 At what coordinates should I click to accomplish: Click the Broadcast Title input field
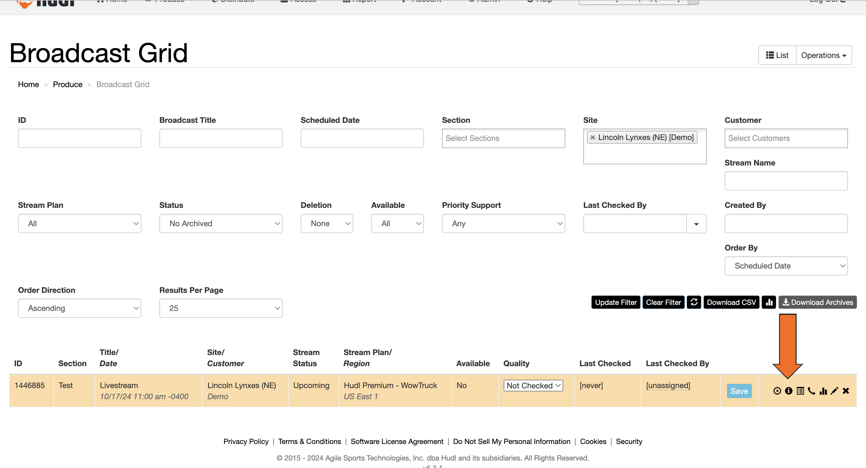[x=221, y=138]
